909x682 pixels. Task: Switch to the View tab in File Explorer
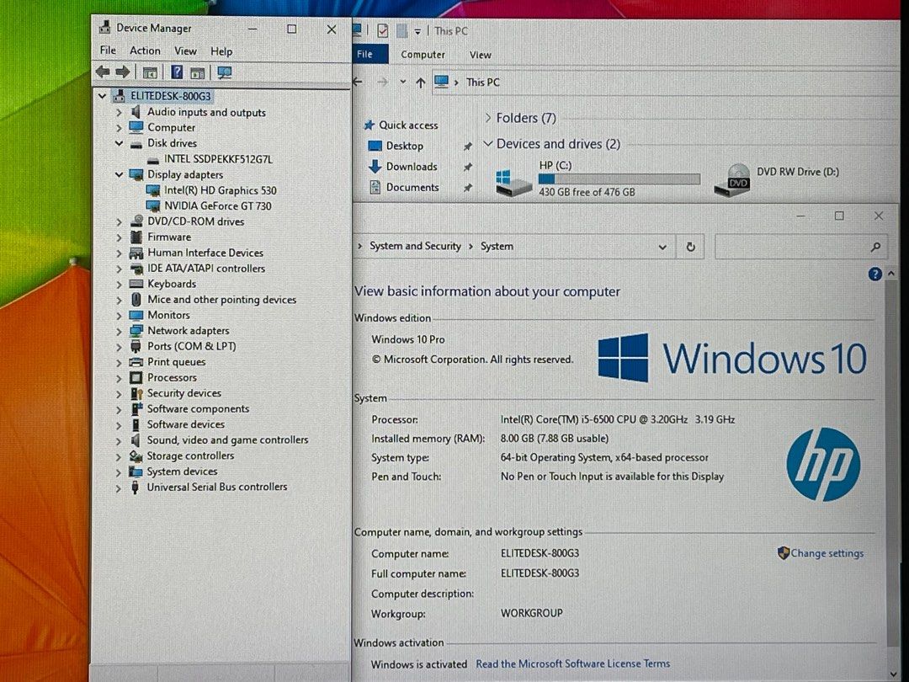[x=480, y=55]
